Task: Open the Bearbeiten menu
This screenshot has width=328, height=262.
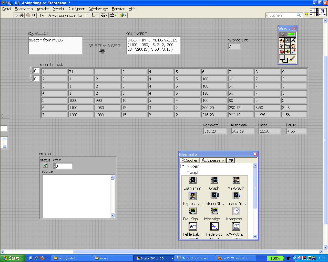Action: point(24,9)
